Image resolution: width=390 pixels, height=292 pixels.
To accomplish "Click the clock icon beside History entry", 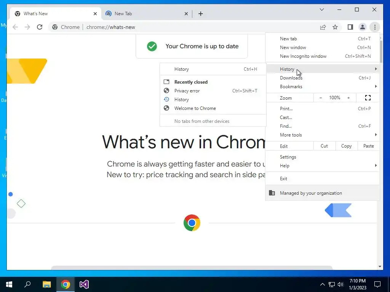I will (166, 99).
